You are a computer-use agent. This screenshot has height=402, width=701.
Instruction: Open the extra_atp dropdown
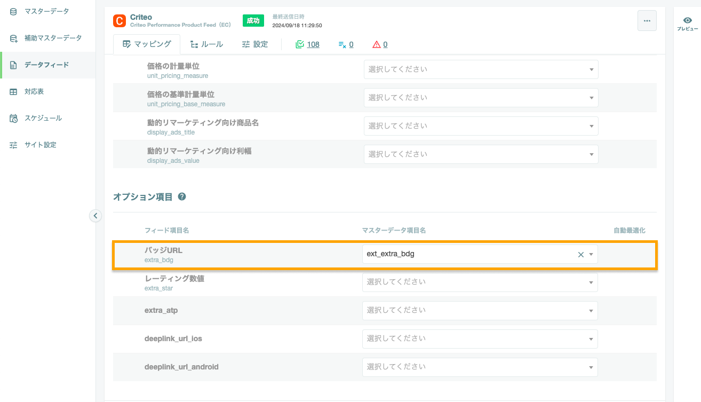coord(480,310)
